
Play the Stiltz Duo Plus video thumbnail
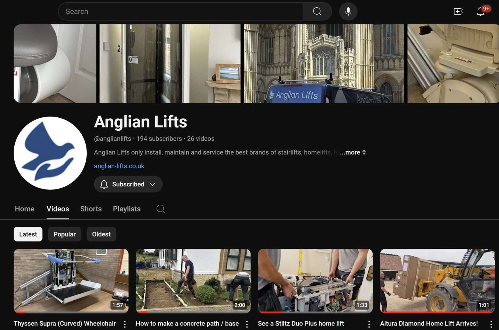[x=315, y=281]
